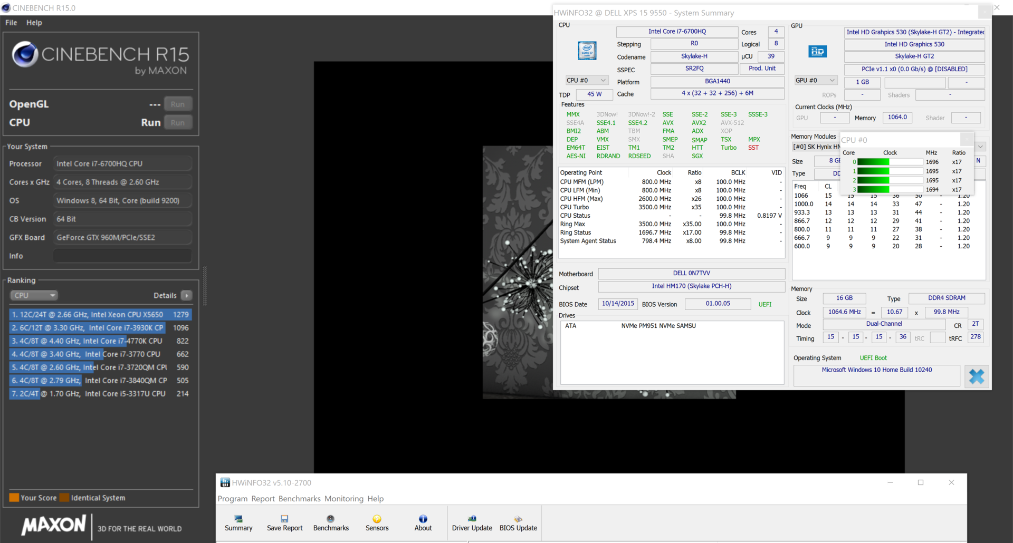Image resolution: width=1013 pixels, height=543 pixels.
Task: Open the HWiNFO Program menu
Action: coord(233,499)
